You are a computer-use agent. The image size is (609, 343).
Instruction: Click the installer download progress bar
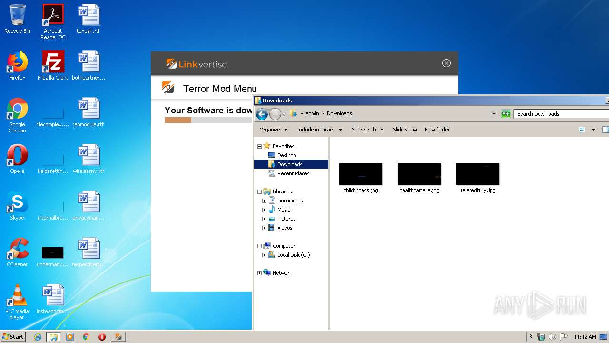pos(208,120)
